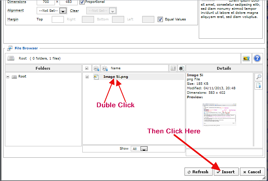268x181 pixels.
Task: Uncheck the Equal Values checkbox
Action: coord(160,19)
